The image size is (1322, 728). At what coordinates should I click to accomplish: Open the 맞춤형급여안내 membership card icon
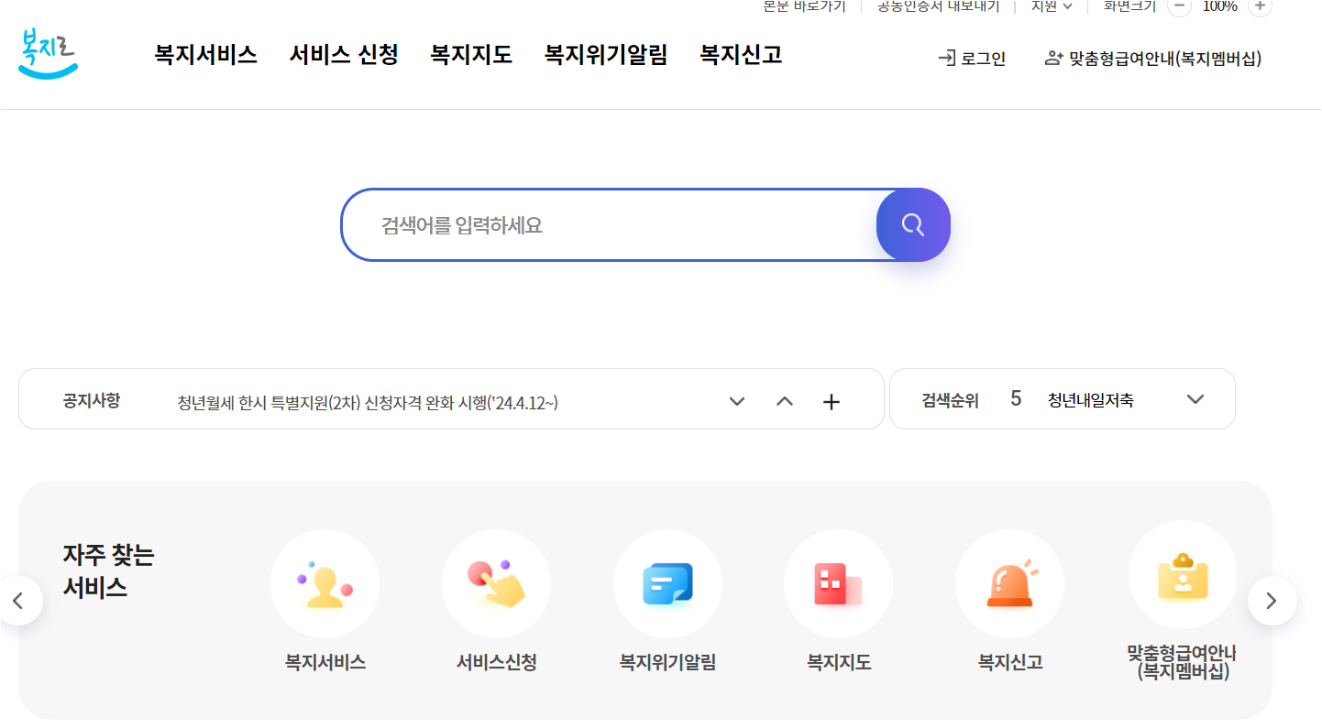(1183, 575)
